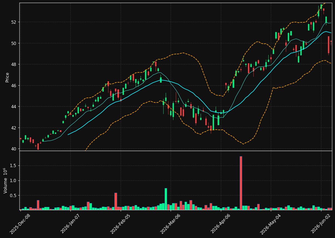Click the 50 price tick label

[x=14, y=43]
